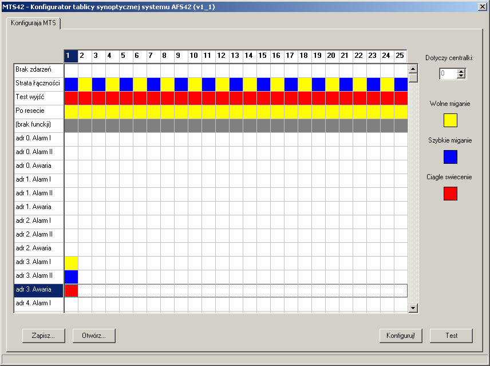This screenshot has width=490, height=366.
Task: Click blue cell in adr 3. Alarm II row
Action: [71, 277]
